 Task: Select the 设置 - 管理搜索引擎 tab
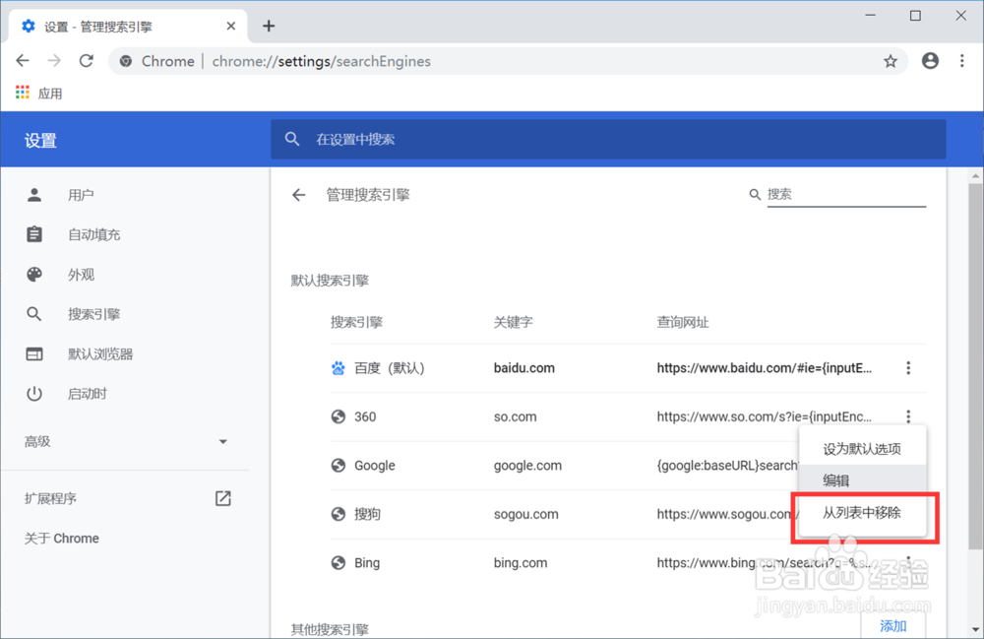click(128, 27)
